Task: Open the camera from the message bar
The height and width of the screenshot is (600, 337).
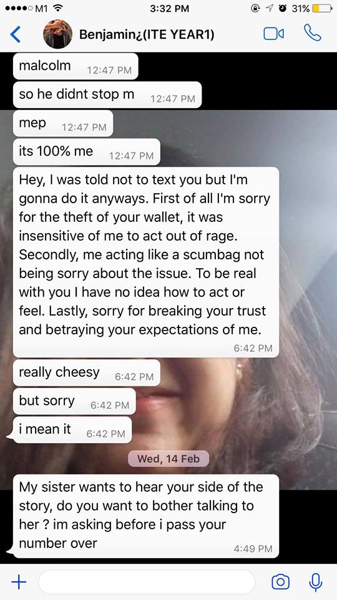Action: pyautogui.click(x=280, y=582)
